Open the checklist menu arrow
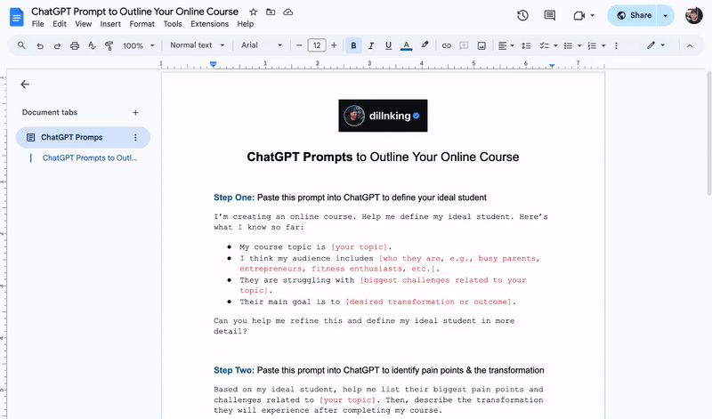This screenshot has height=419, width=712. click(x=555, y=45)
